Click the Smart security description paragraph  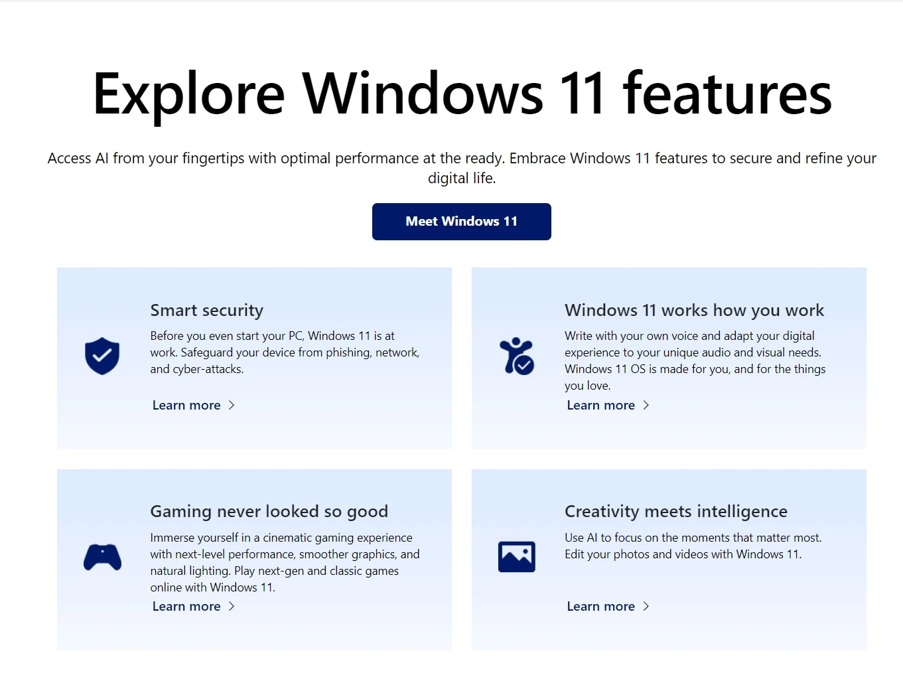285,352
